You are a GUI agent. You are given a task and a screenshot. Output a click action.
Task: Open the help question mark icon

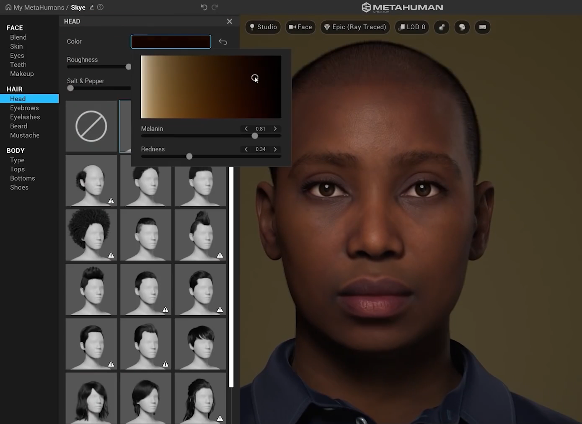coord(100,7)
